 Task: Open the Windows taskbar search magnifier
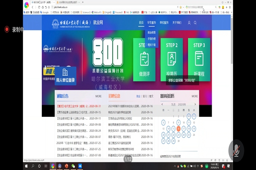pyautogui.click(x=33, y=166)
